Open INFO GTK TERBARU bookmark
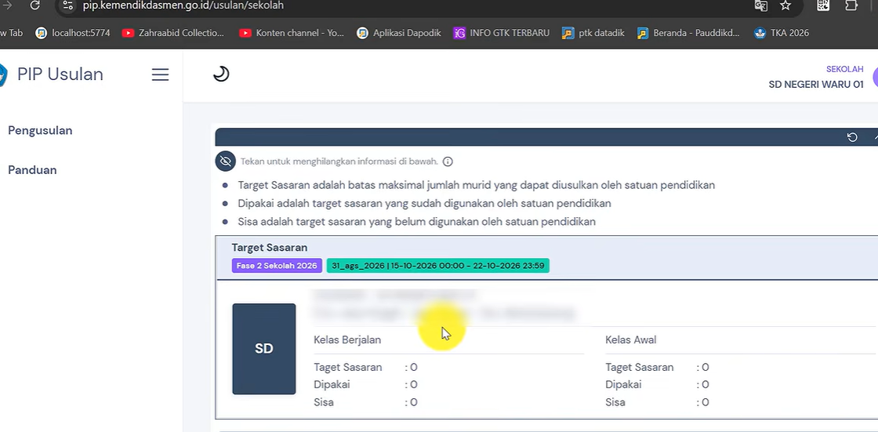878x432 pixels. click(x=501, y=33)
